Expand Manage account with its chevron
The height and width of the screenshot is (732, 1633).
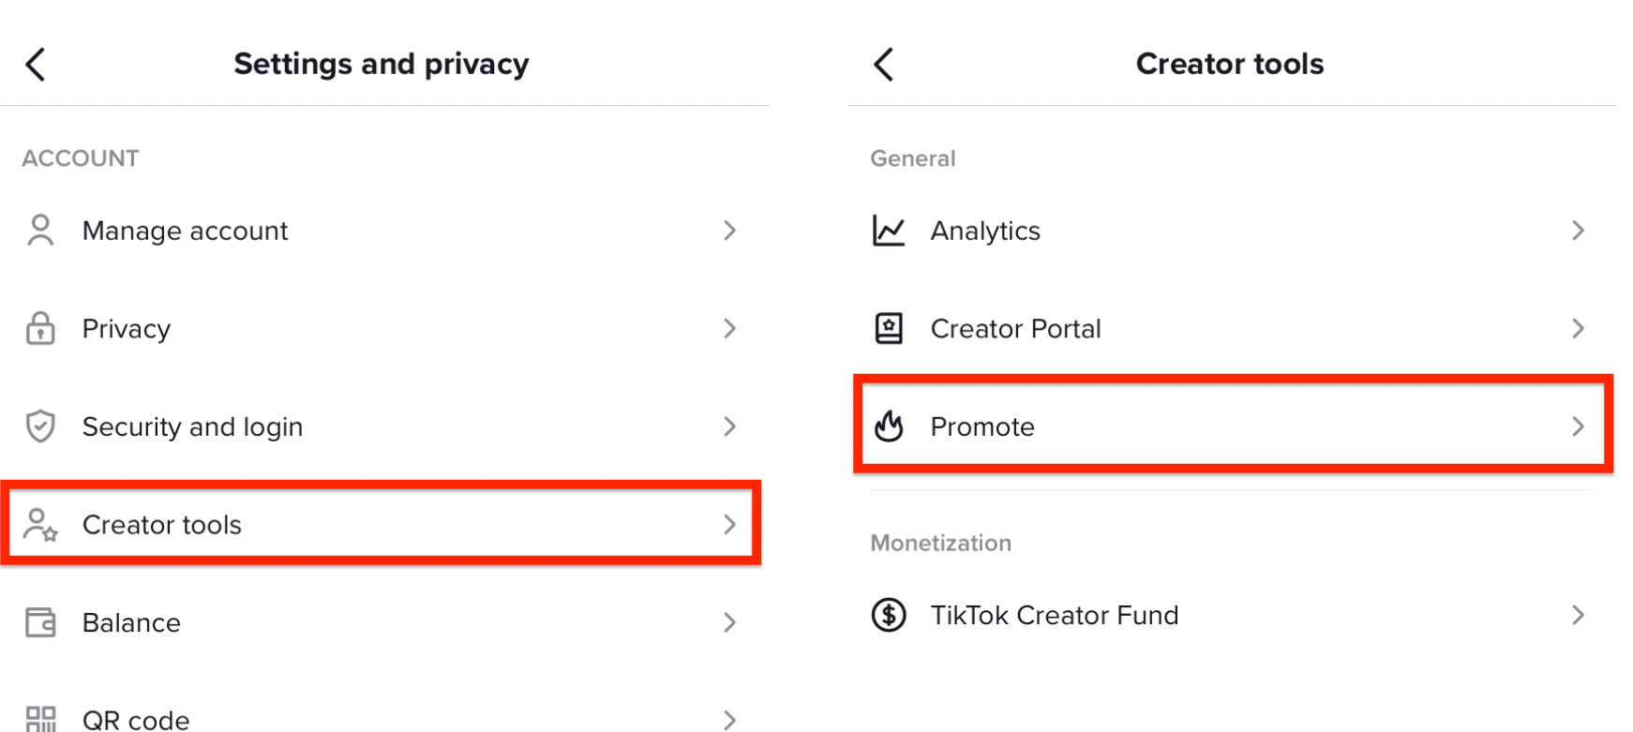coord(730,231)
